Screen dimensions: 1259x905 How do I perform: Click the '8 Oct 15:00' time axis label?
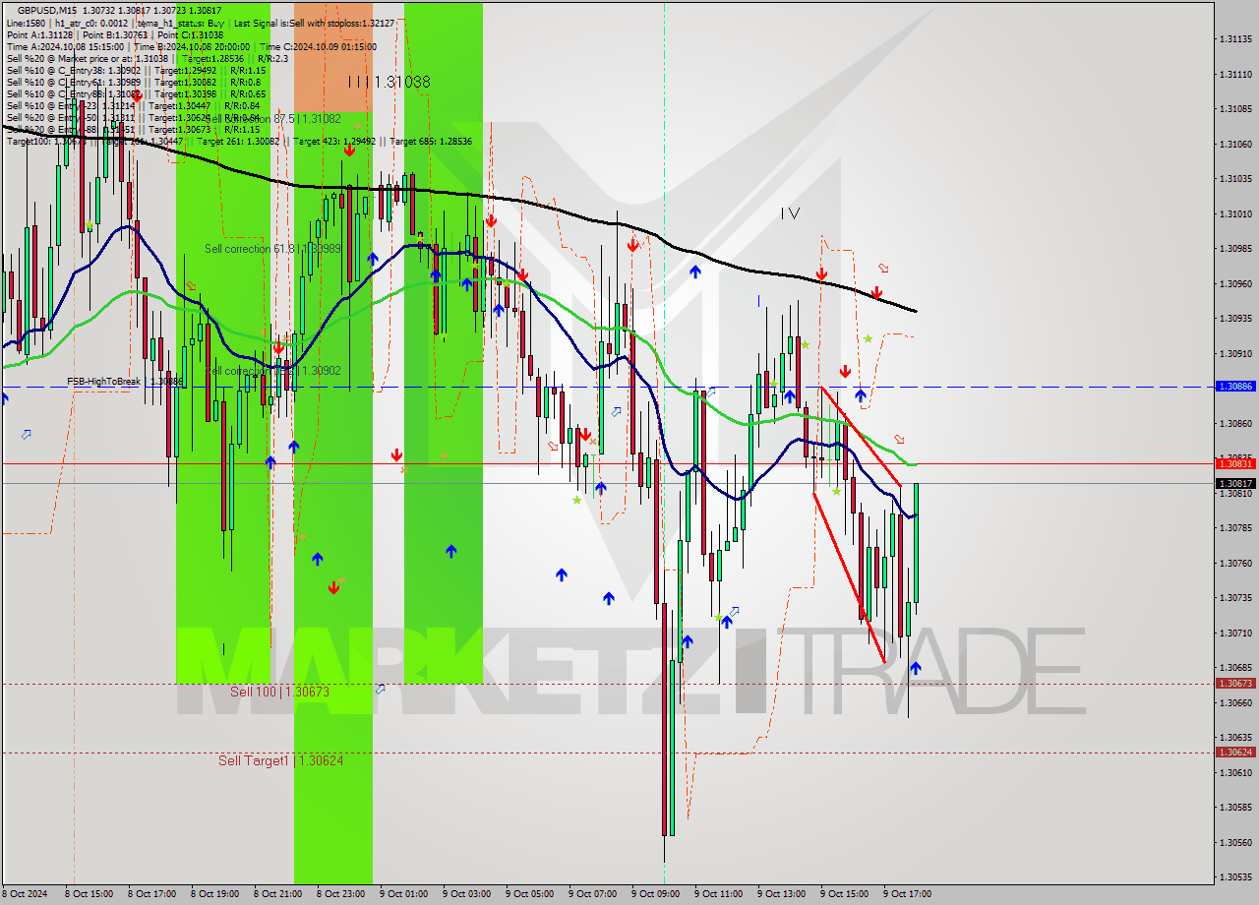pyautogui.click(x=89, y=894)
